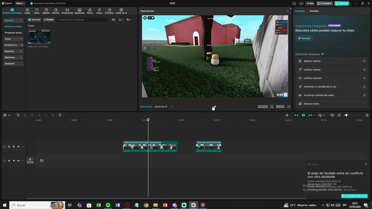Select Proyectos secundarios in sidebar

coord(14,33)
